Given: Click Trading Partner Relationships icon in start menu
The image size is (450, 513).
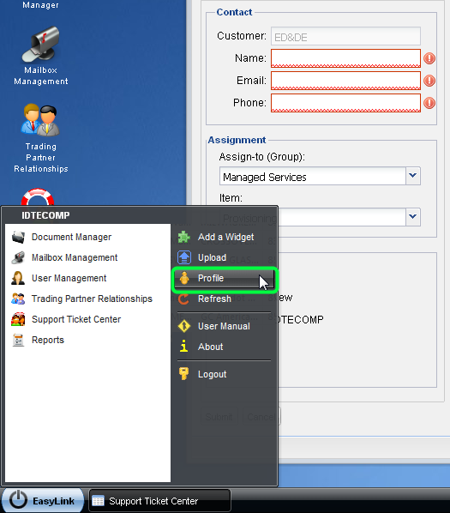Looking at the screenshot, I should pyautogui.click(x=18, y=299).
